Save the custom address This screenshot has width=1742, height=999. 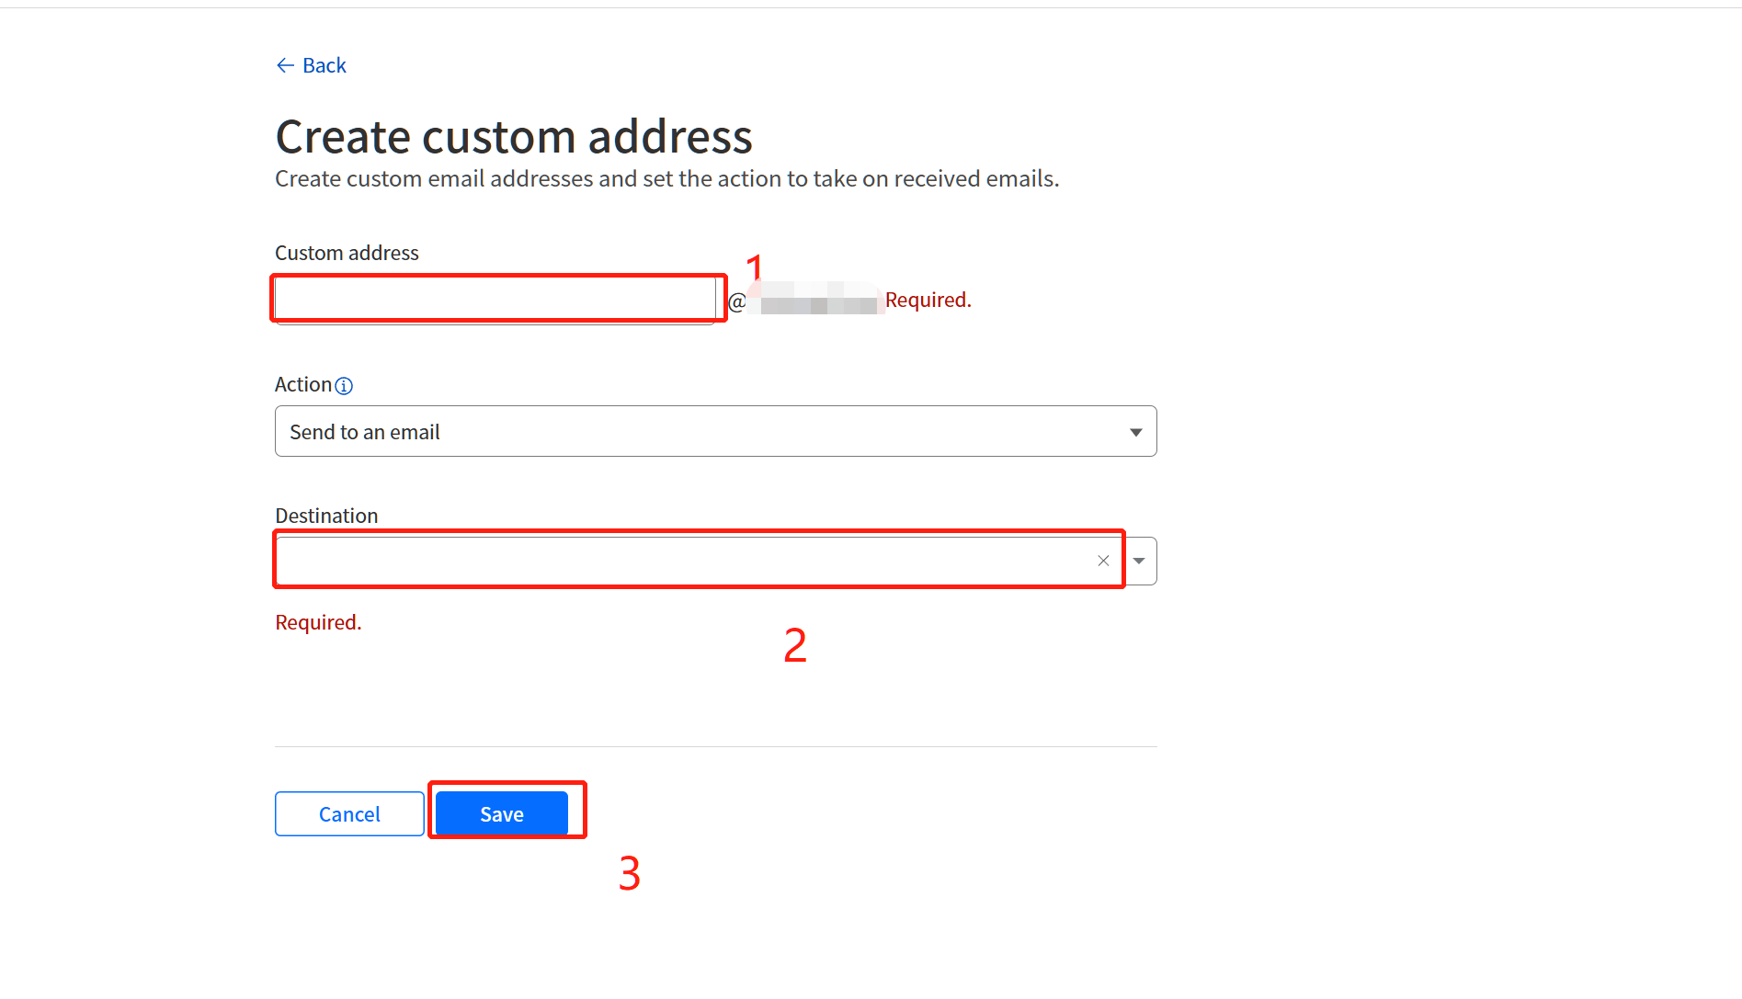tap(502, 814)
